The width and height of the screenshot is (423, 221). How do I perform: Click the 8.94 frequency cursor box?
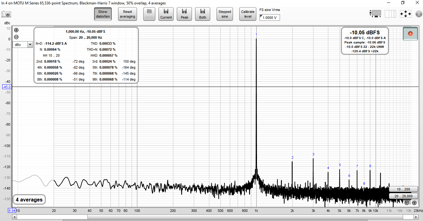tap(12, 211)
